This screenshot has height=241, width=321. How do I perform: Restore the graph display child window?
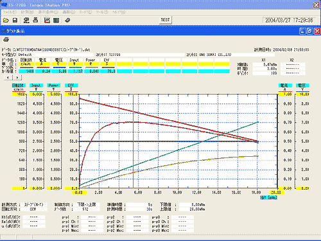coord(309,31)
